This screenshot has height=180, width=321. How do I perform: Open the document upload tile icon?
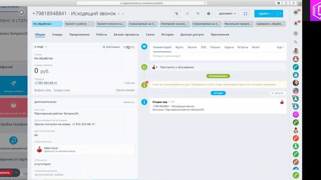click(x=14, y=140)
